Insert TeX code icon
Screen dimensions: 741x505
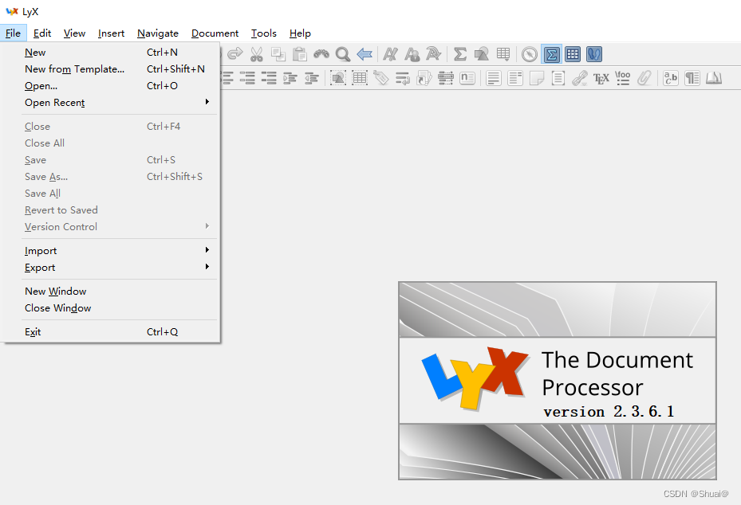[x=601, y=78]
